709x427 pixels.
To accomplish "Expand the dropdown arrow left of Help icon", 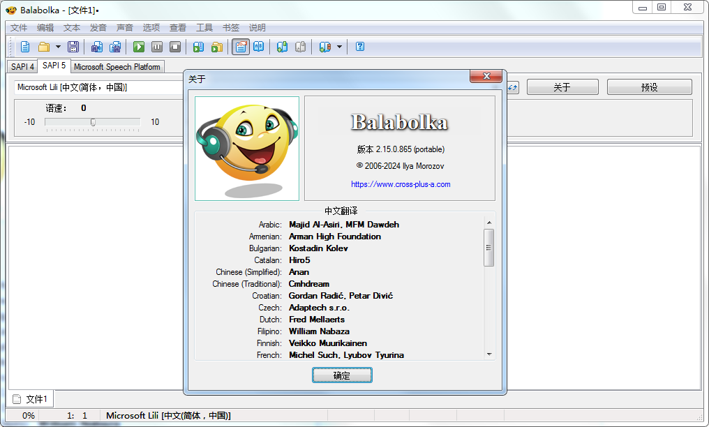I will point(339,47).
